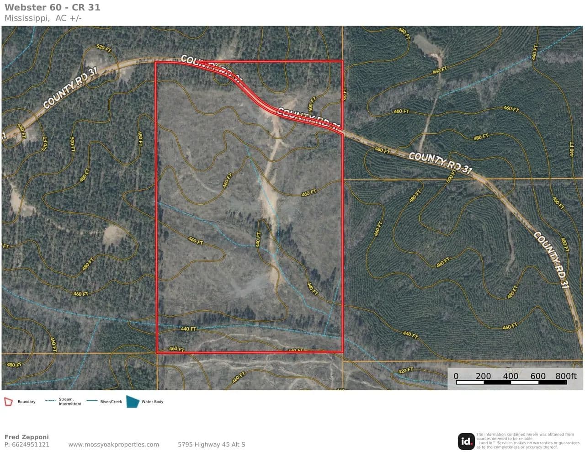Click the red Boundary legend icon

click(x=8, y=402)
